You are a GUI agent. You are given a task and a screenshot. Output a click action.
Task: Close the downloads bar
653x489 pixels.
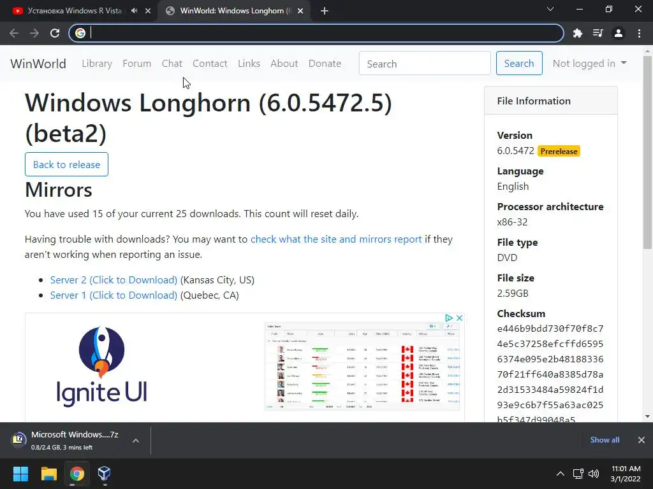[x=642, y=440]
